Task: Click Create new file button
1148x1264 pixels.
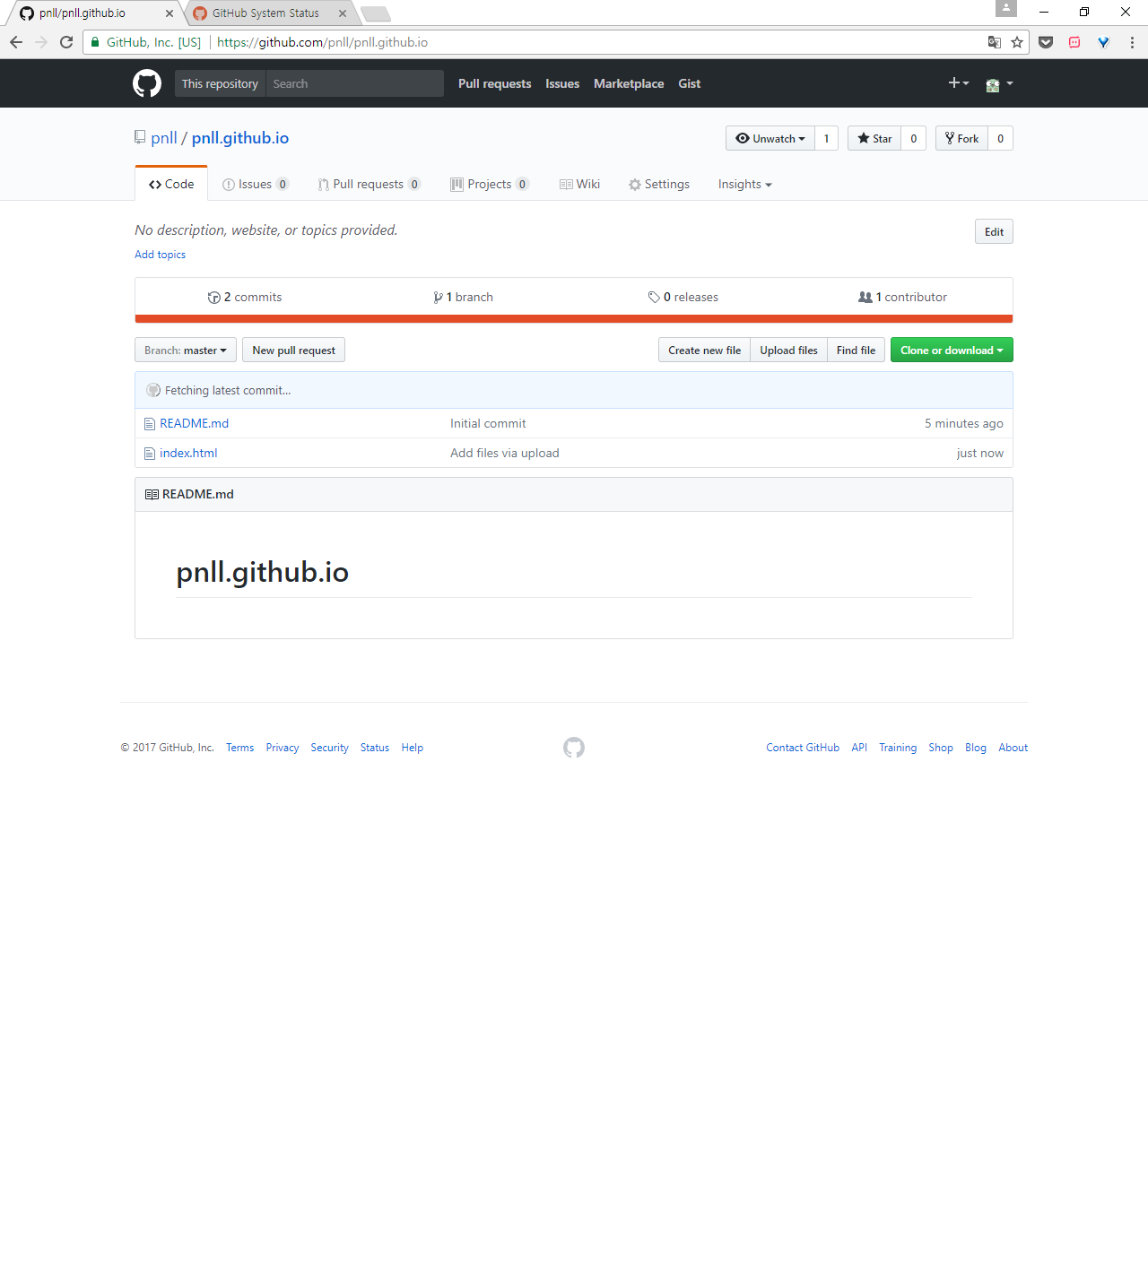Action: (704, 350)
